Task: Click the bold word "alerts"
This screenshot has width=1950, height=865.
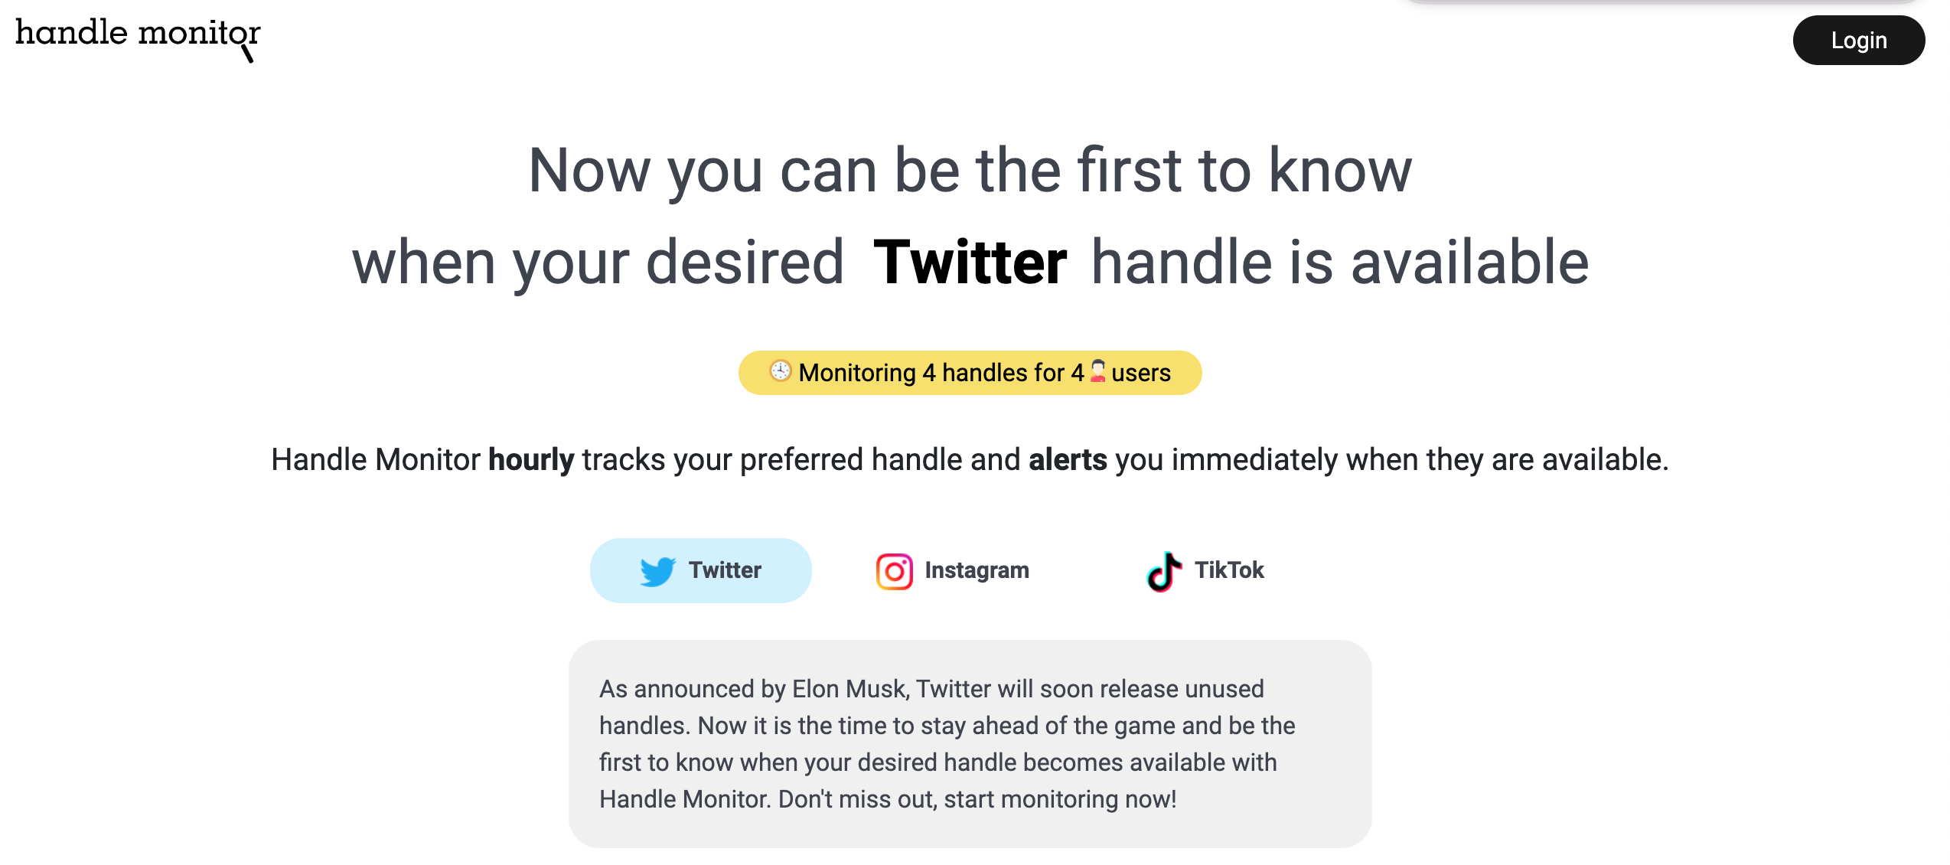Action: pos(1068,460)
